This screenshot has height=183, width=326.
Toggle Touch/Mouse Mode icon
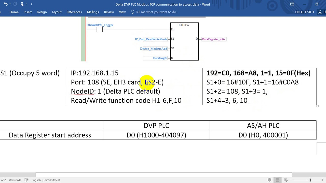(x=22, y=4)
